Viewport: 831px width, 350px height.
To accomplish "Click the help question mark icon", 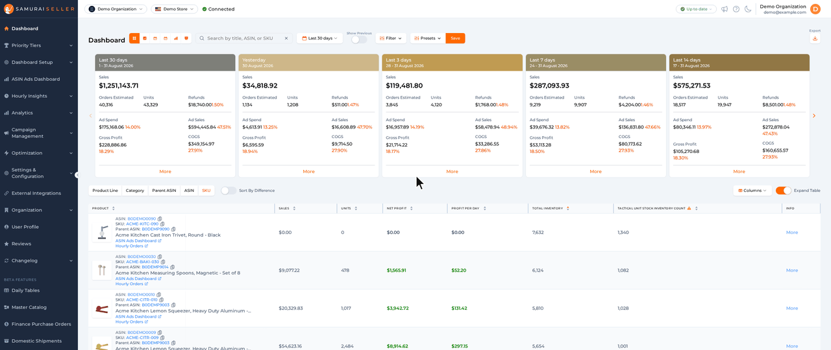I will pyautogui.click(x=736, y=9).
